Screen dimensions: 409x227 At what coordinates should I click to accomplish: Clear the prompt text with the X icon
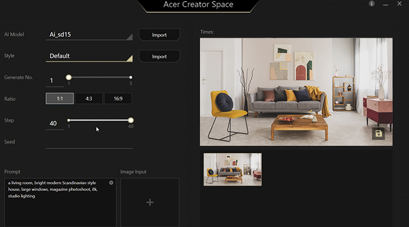tap(111, 183)
